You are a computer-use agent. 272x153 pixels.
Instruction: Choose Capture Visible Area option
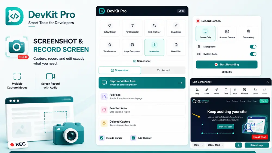pyautogui.click(x=142, y=83)
